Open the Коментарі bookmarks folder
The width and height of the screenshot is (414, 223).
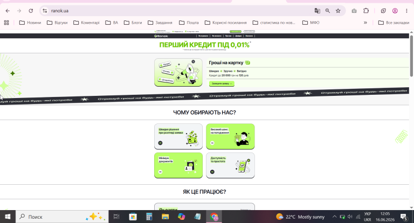tap(86, 23)
